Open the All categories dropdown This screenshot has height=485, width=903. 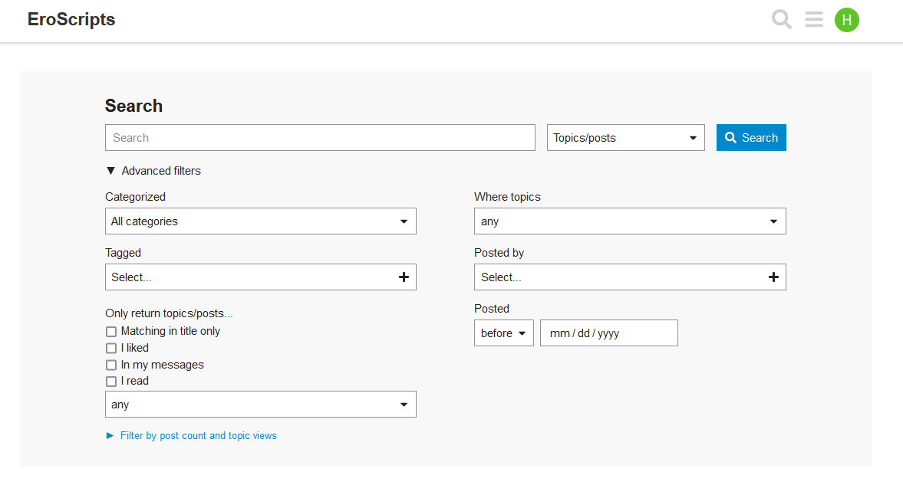point(260,221)
